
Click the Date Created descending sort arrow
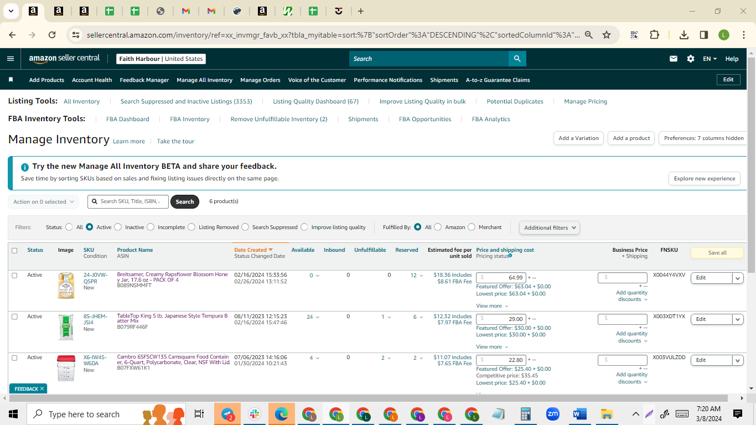pyautogui.click(x=271, y=250)
